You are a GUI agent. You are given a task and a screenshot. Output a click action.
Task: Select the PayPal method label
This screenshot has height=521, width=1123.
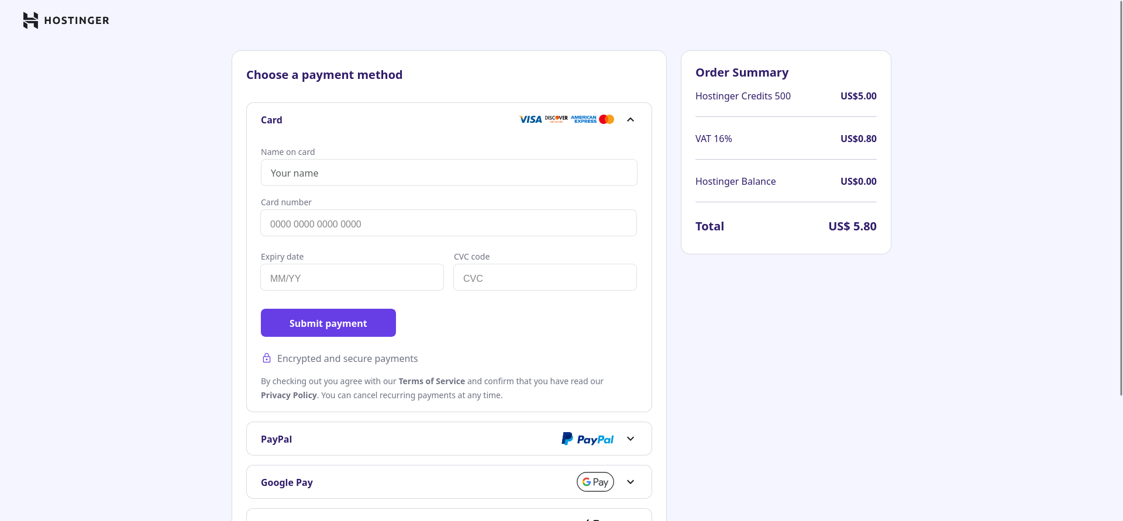(x=276, y=439)
